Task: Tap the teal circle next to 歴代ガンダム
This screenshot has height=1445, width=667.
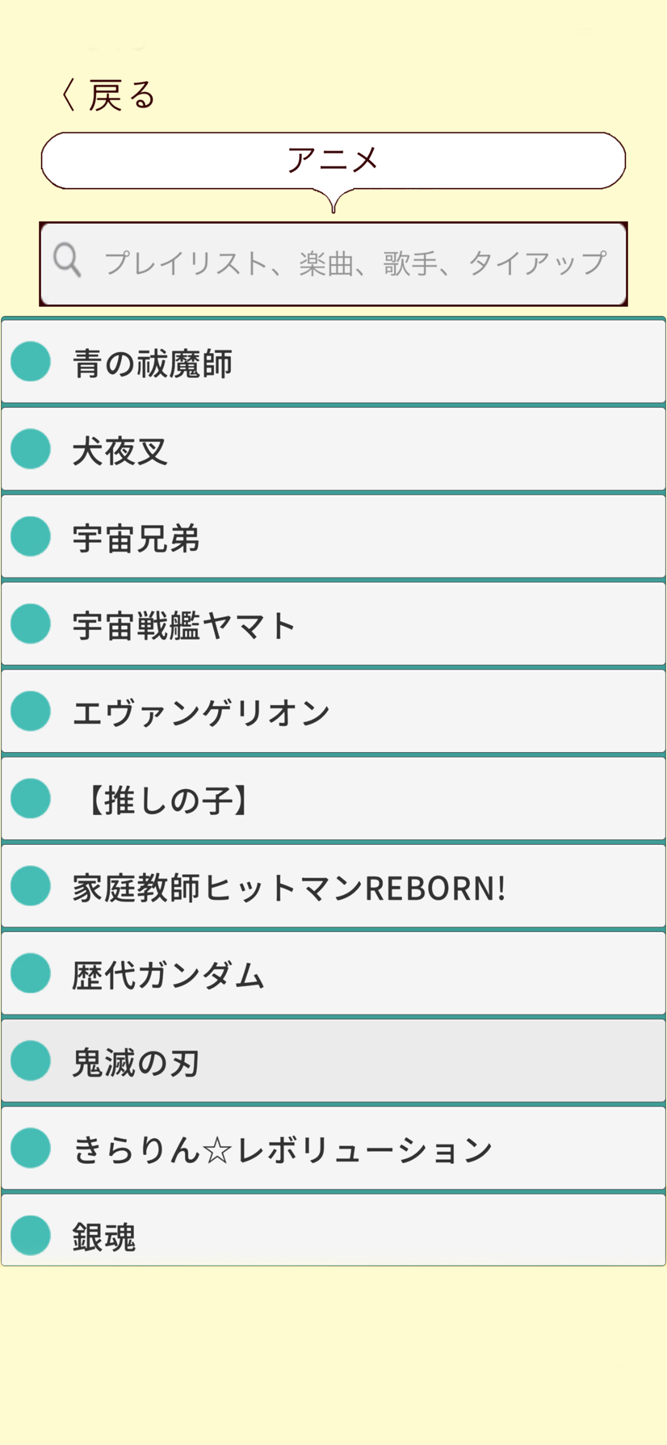Action: (31, 974)
